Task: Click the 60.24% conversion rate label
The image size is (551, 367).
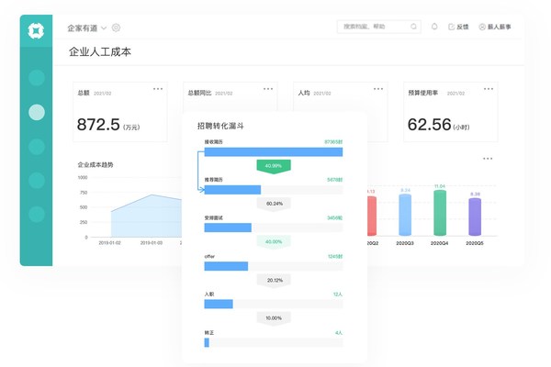Action: coord(274,204)
